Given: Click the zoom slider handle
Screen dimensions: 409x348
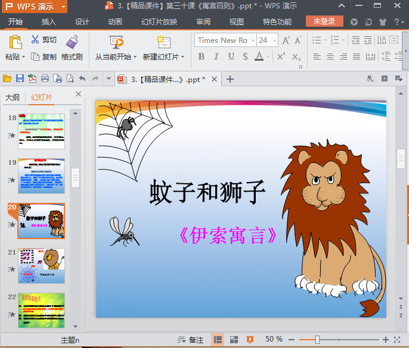Looking at the screenshot, I should (x=317, y=340).
